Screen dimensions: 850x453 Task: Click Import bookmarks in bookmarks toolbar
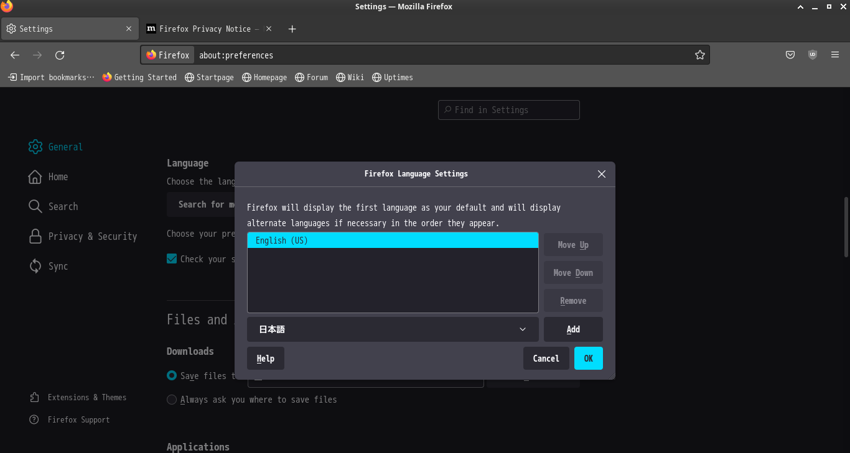pos(52,78)
